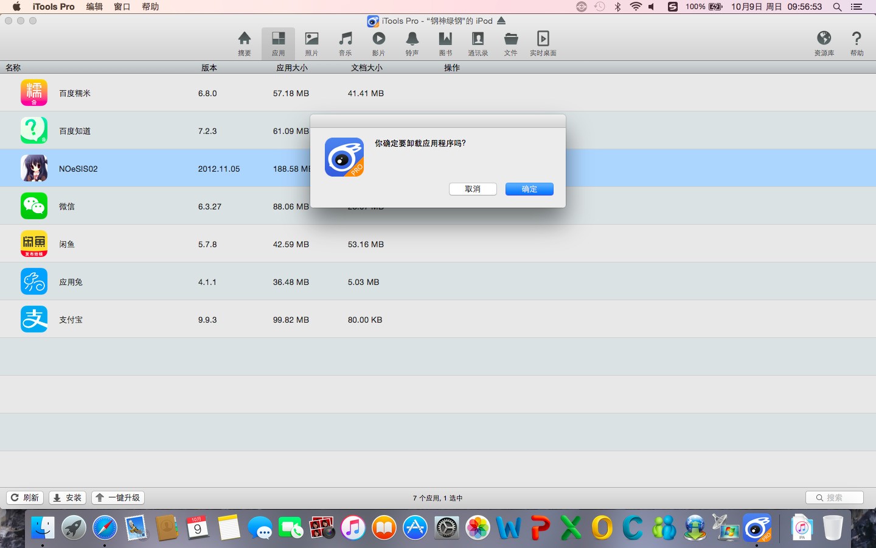Select the 应用兔 app icon
The width and height of the screenshot is (876, 548).
pos(34,281)
